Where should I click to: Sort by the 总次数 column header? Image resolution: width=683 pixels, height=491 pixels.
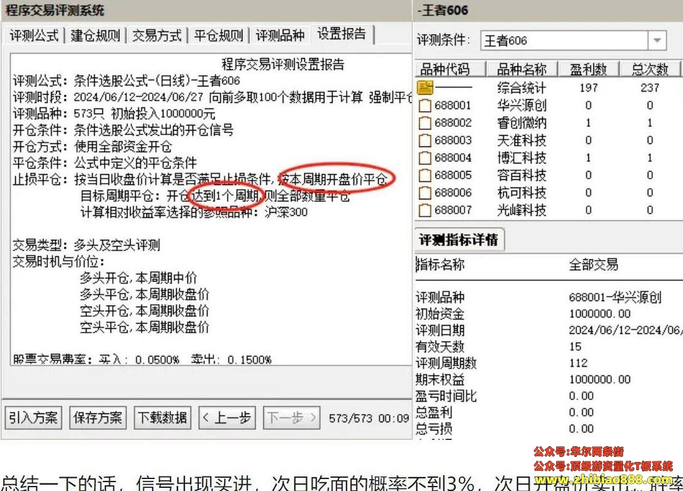click(x=650, y=69)
